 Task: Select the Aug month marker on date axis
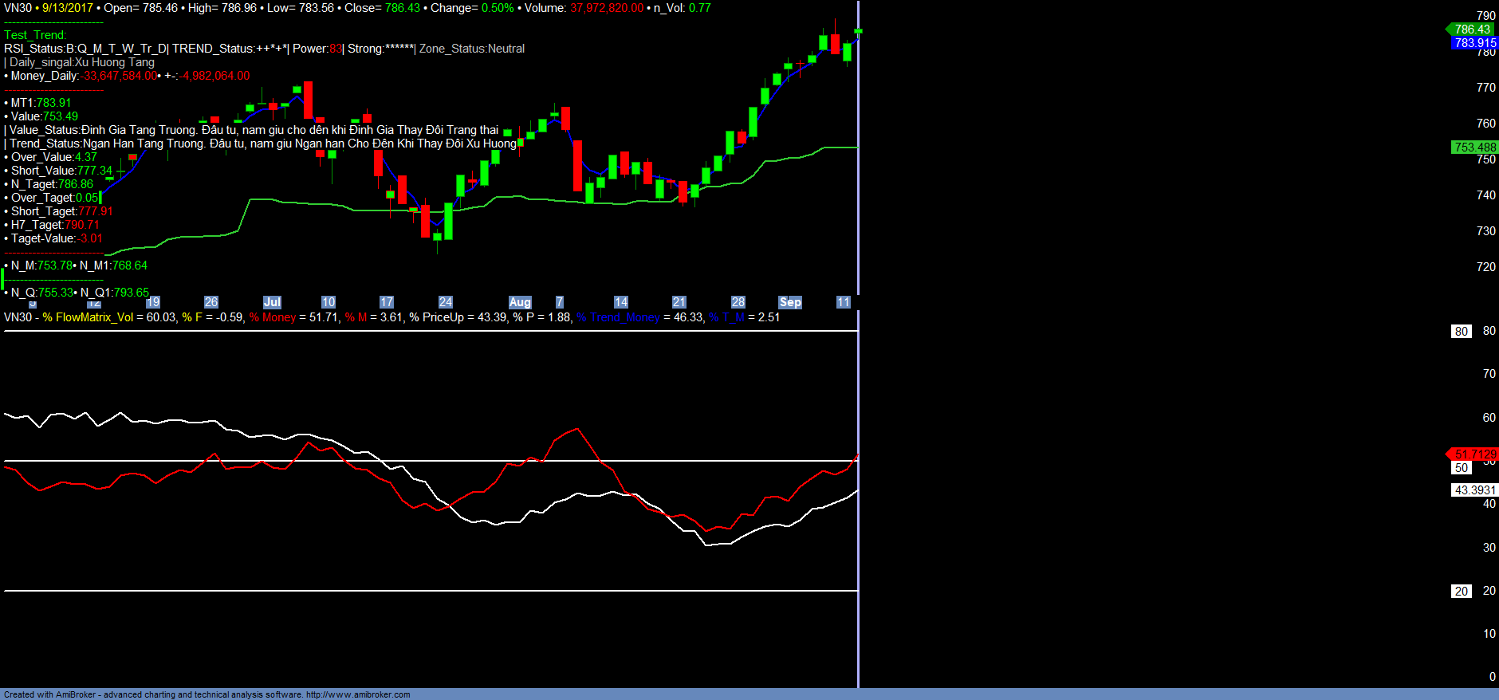pyautogui.click(x=520, y=302)
